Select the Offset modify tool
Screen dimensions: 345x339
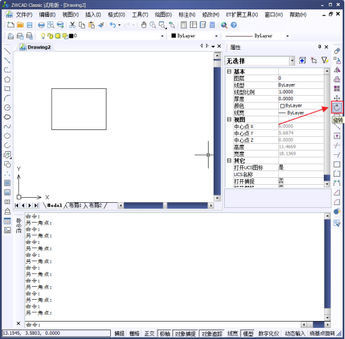[x=337, y=80]
